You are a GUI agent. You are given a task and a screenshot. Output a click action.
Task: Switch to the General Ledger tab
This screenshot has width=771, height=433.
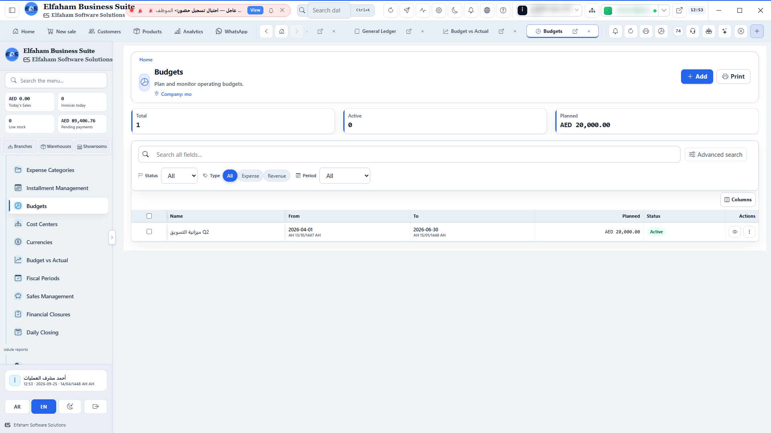tap(379, 31)
